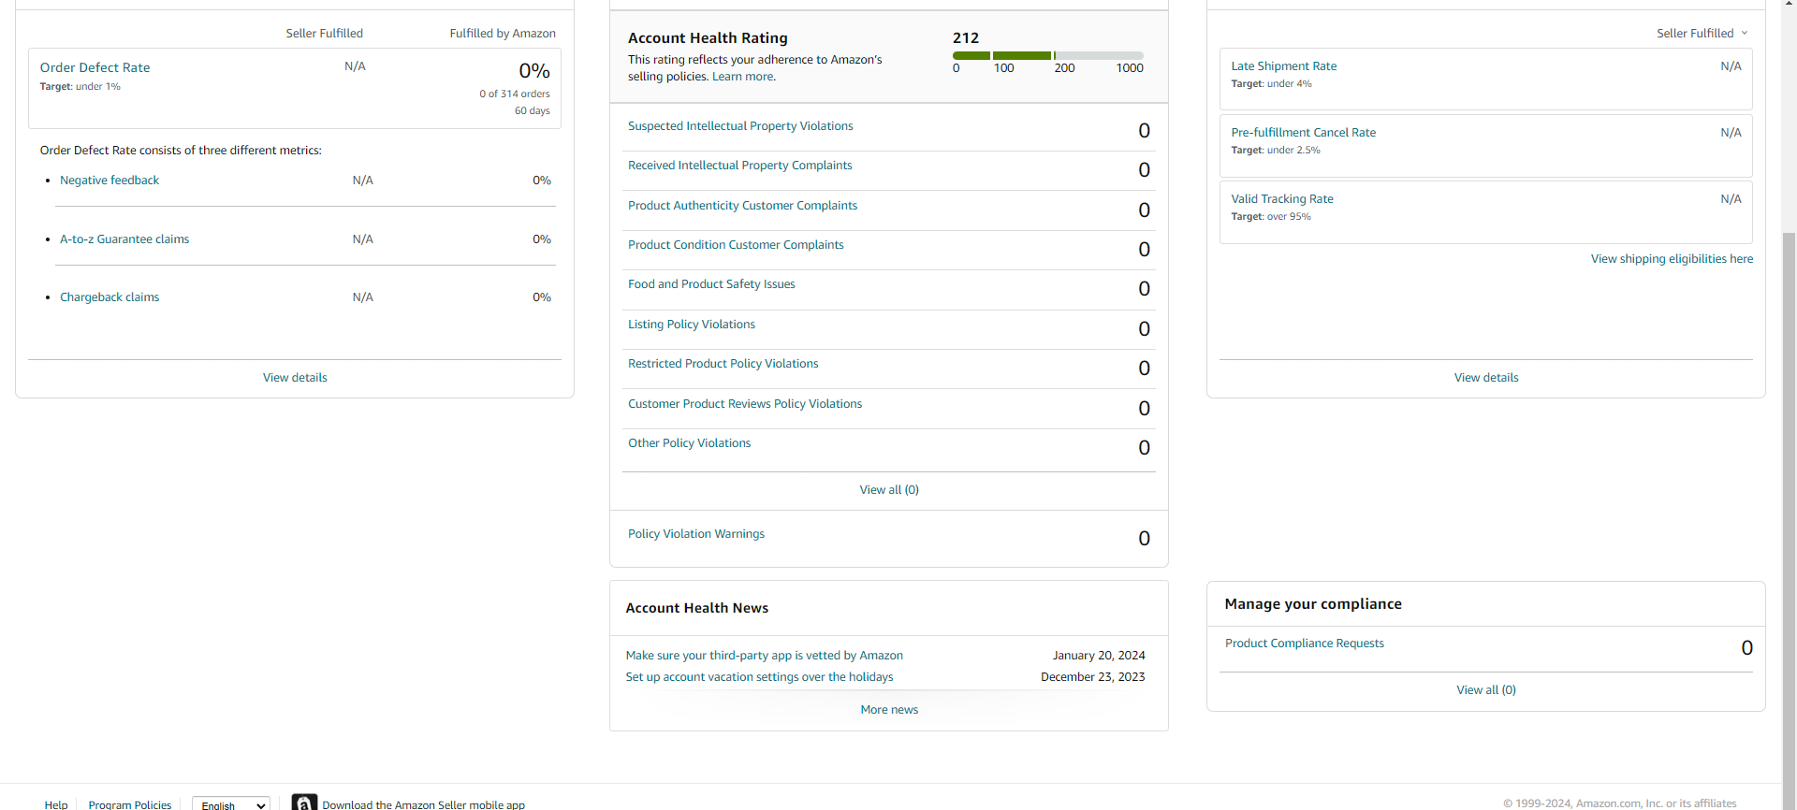The height and width of the screenshot is (810, 1797).
Task: Click Learn more about Account Health Rating
Action: tap(743, 76)
